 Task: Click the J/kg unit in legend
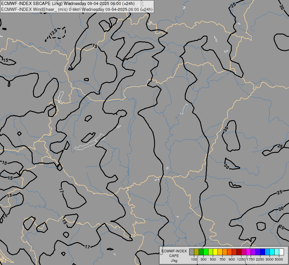click(174, 261)
